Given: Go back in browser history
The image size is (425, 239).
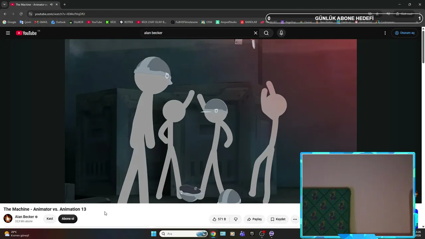Looking at the screenshot, I should (5, 14).
